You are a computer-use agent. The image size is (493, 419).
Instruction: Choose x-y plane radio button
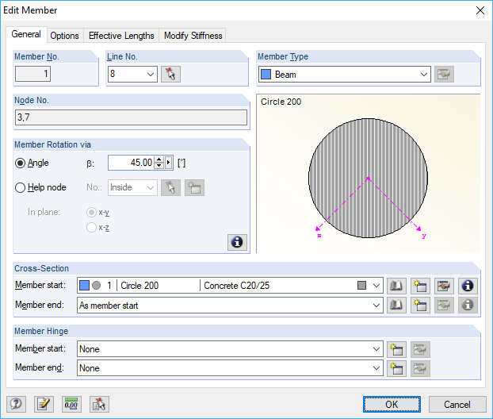(x=91, y=212)
